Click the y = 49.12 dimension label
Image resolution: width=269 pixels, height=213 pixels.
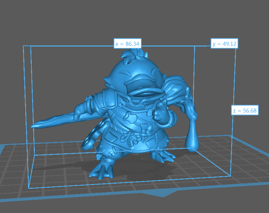click(224, 44)
